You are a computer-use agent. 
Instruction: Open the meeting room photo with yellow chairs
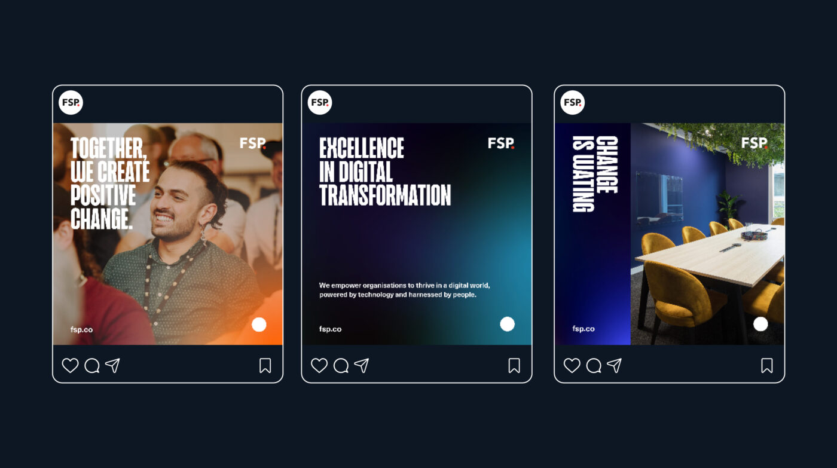coord(707,234)
